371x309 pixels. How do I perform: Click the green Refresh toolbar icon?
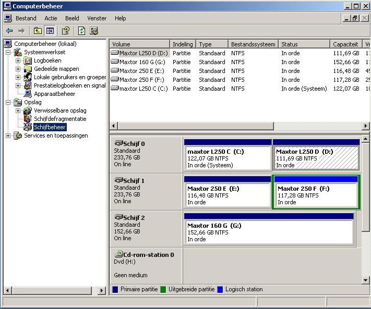81,31
